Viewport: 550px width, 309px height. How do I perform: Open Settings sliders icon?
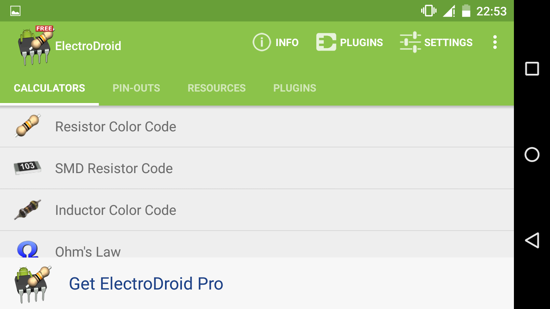(410, 42)
